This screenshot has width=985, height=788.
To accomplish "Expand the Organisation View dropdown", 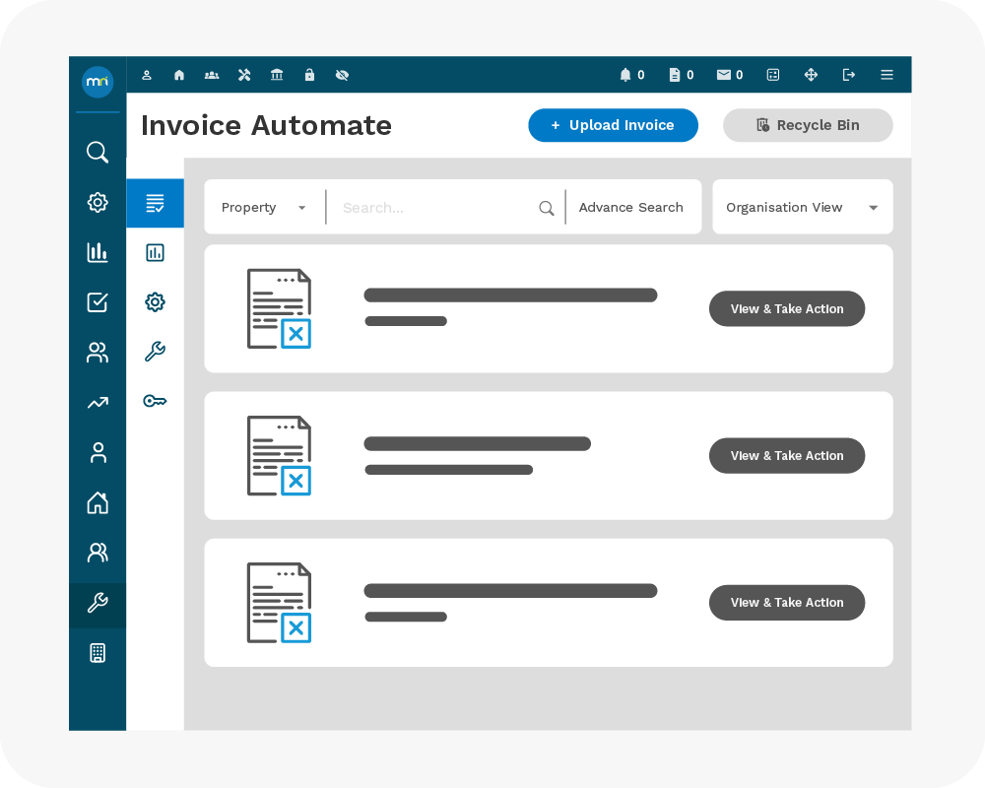I will (802, 208).
